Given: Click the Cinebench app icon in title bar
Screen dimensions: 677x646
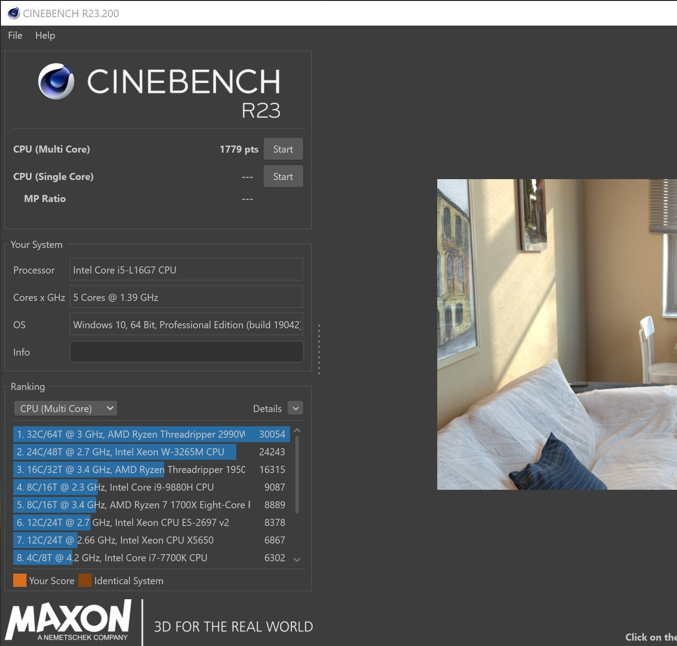Looking at the screenshot, I should 14,13.
